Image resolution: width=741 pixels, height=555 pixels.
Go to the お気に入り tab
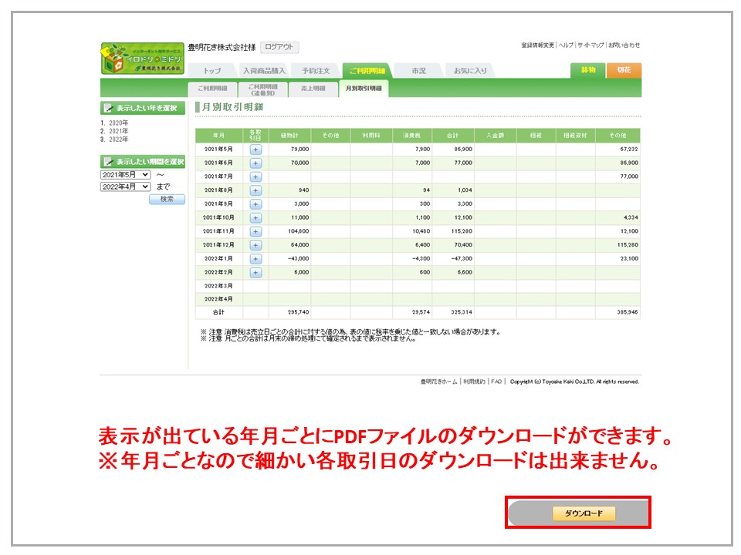pos(469,71)
